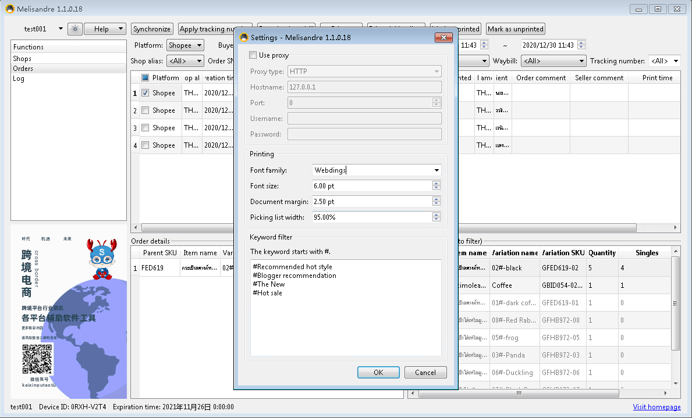Click the picking list vertical scrollbar down arrow

[675, 384]
